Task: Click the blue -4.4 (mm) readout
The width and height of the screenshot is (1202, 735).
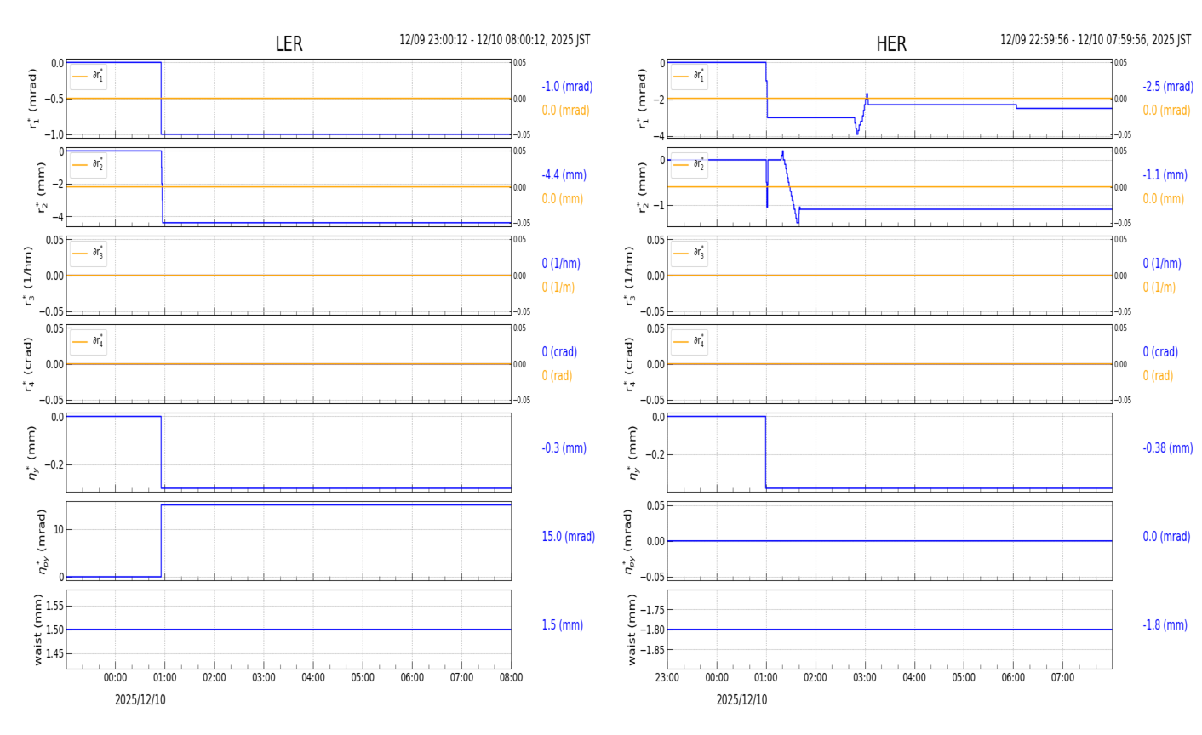Action: 564,175
